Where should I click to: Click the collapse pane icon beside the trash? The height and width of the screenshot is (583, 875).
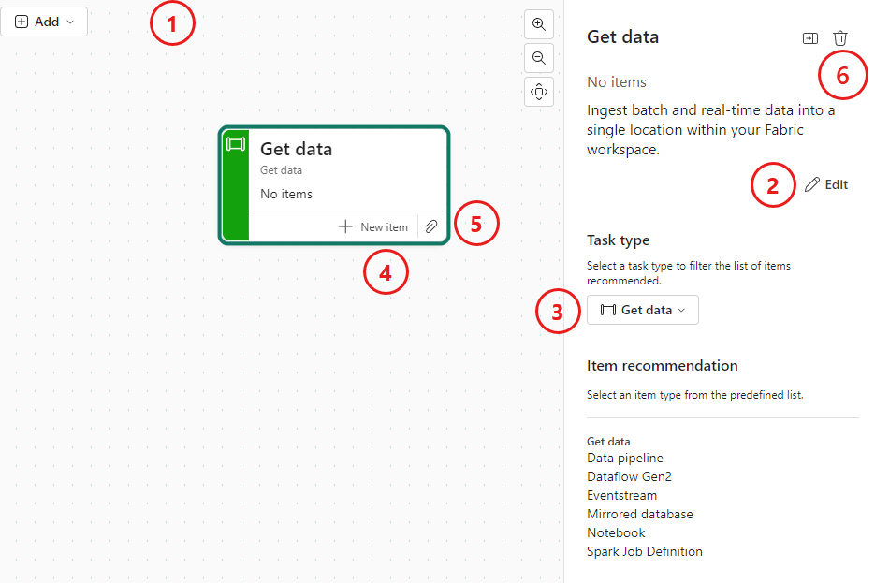pyautogui.click(x=810, y=37)
